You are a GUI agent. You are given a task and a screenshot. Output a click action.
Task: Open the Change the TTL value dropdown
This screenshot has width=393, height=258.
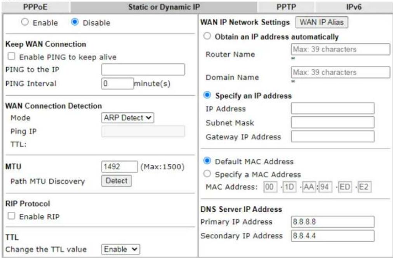(120, 249)
